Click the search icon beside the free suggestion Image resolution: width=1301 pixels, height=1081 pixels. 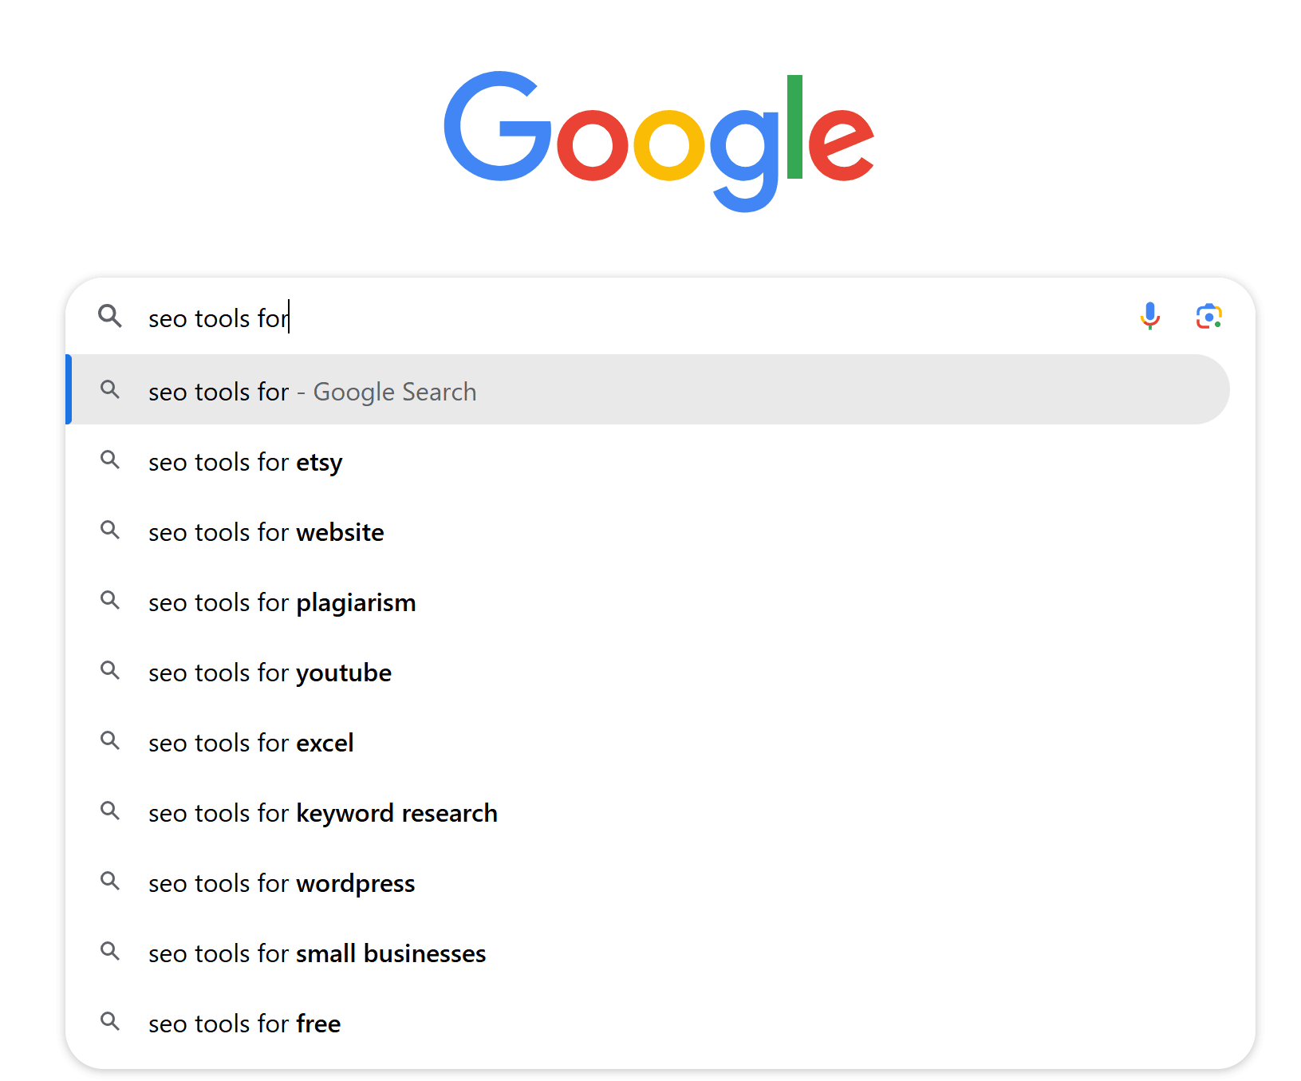coord(110,1022)
